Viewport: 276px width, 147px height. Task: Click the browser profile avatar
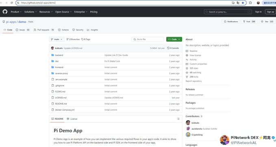[258, 3]
